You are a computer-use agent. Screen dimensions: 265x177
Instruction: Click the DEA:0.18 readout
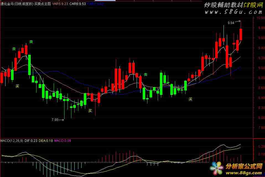[46, 141]
